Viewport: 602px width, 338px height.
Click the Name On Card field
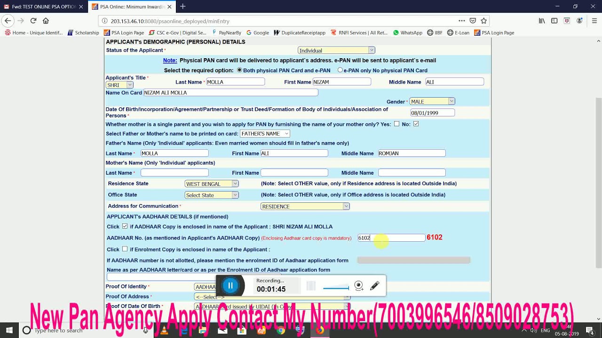click(x=230, y=92)
